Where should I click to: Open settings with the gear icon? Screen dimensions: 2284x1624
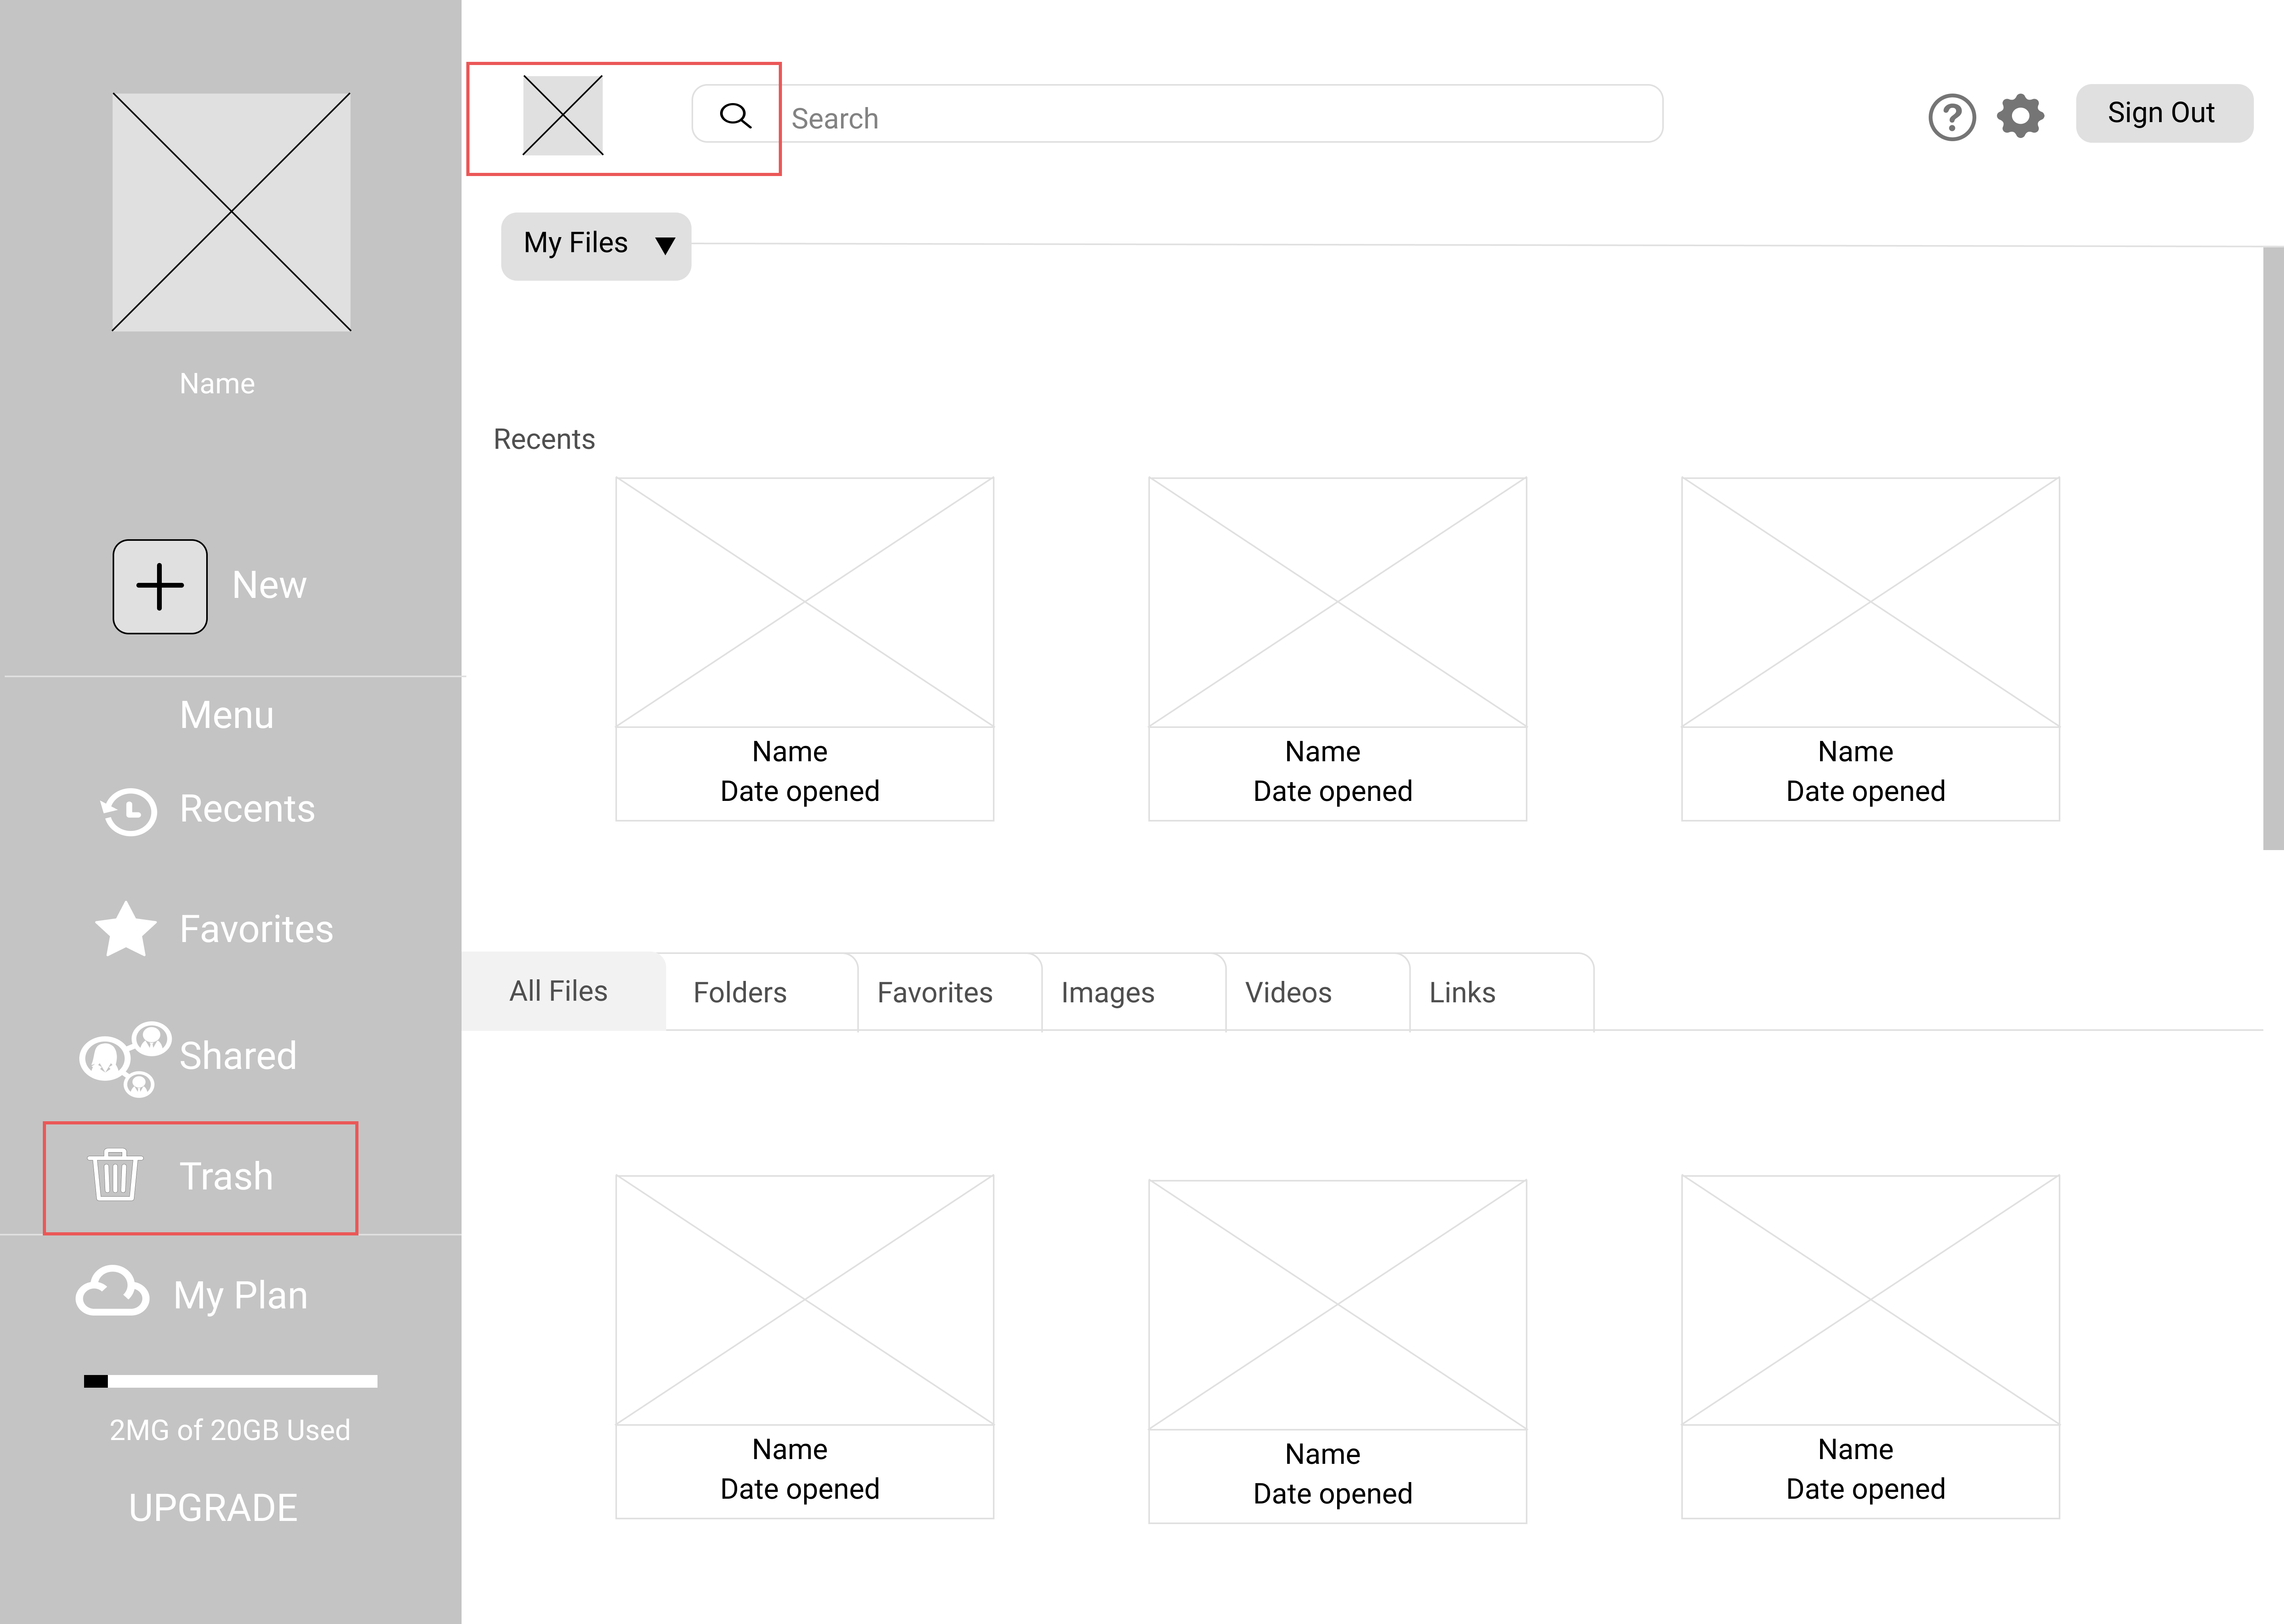pyautogui.click(x=2020, y=116)
